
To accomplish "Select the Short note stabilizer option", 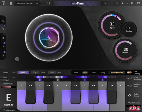I will tap(85, 73).
